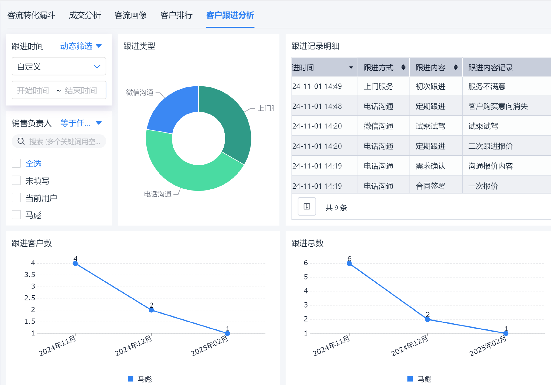Screen dimensions: 551x385
Task: Click the 2024年11月 data point in 跟进总数
Action: point(349,263)
